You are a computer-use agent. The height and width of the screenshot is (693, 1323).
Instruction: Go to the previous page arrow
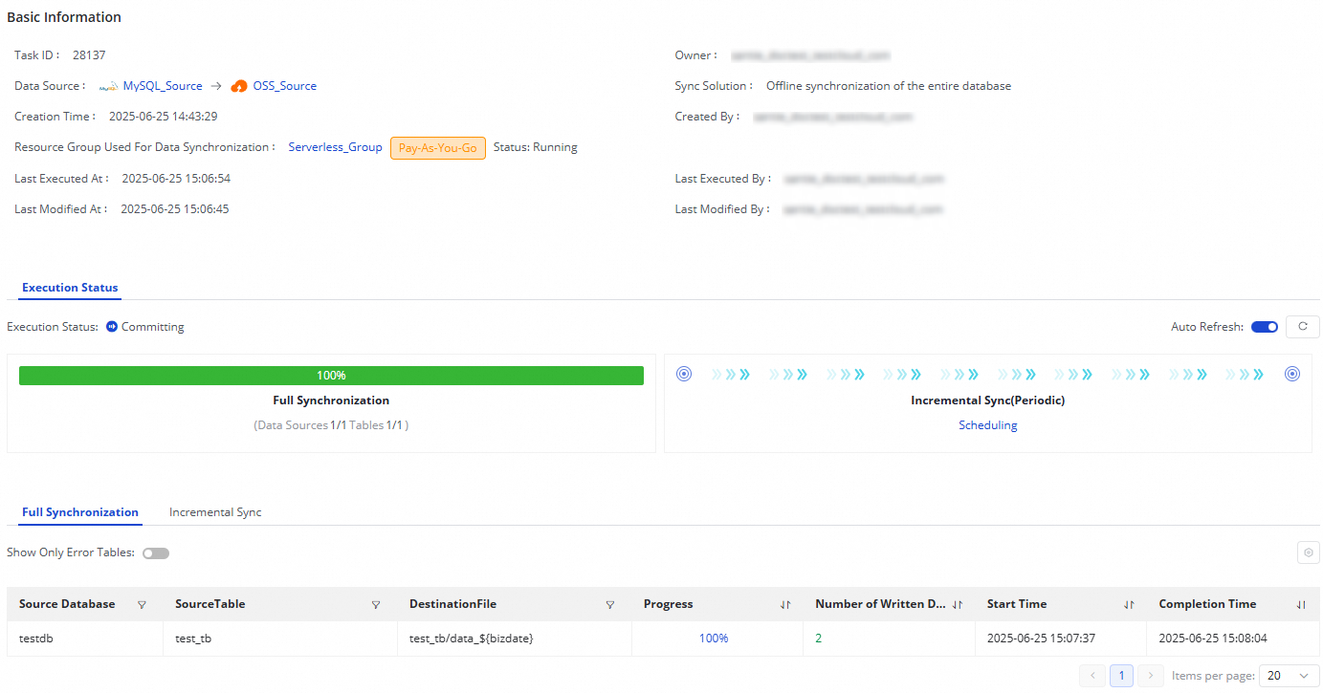[1092, 676]
